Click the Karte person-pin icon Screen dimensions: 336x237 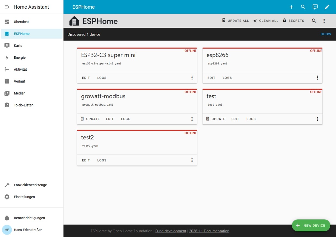7,46
